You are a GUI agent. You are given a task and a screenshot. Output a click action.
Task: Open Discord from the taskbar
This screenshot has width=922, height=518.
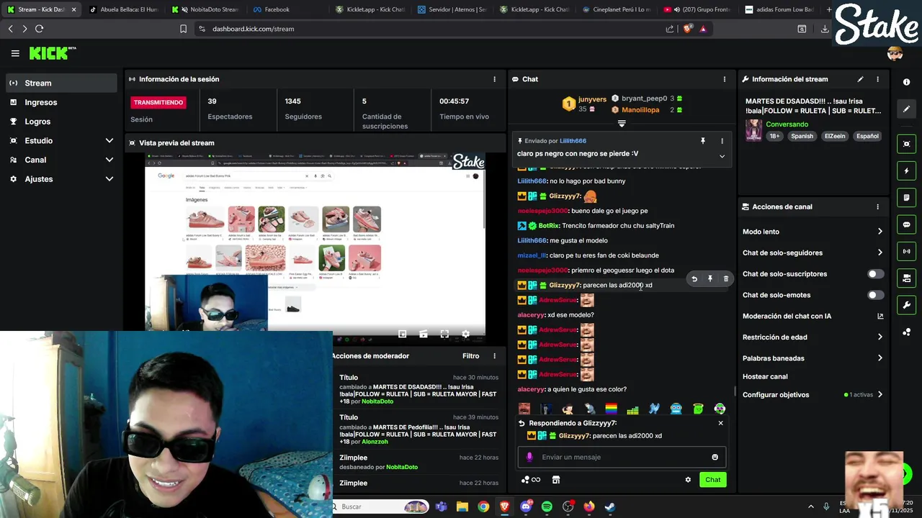click(x=526, y=506)
